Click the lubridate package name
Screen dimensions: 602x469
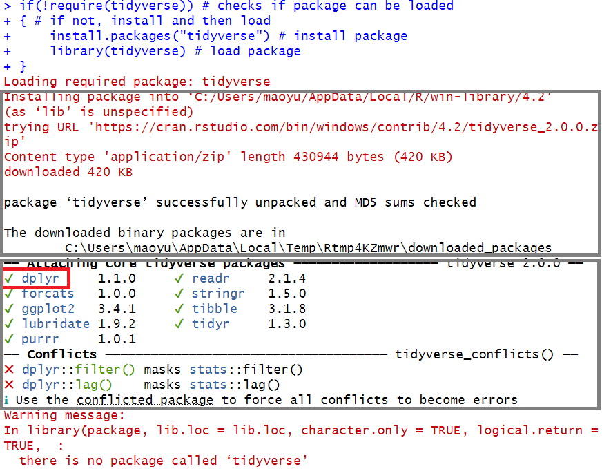(55, 324)
